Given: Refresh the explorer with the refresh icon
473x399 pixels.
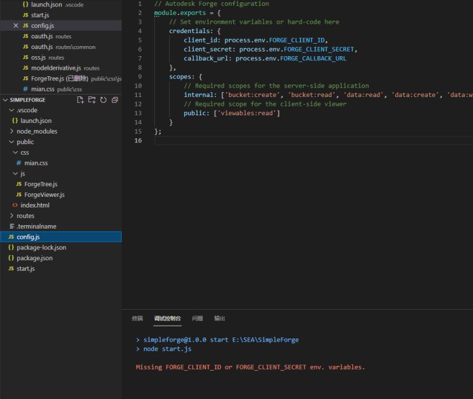Looking at the screenshot, I should (103, 100).
